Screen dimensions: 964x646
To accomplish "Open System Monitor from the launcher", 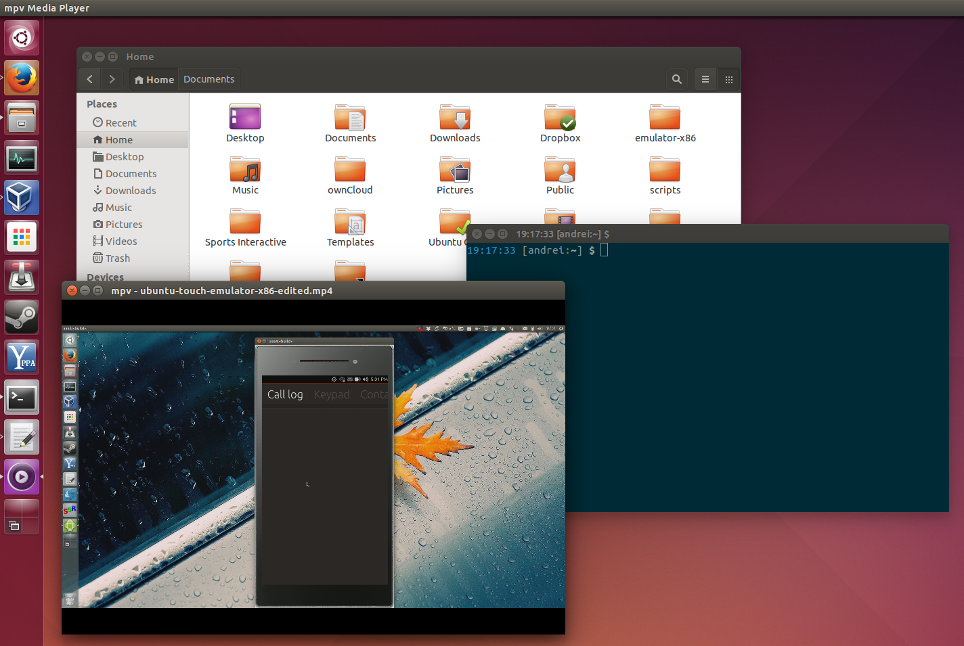I will [22, 158].
